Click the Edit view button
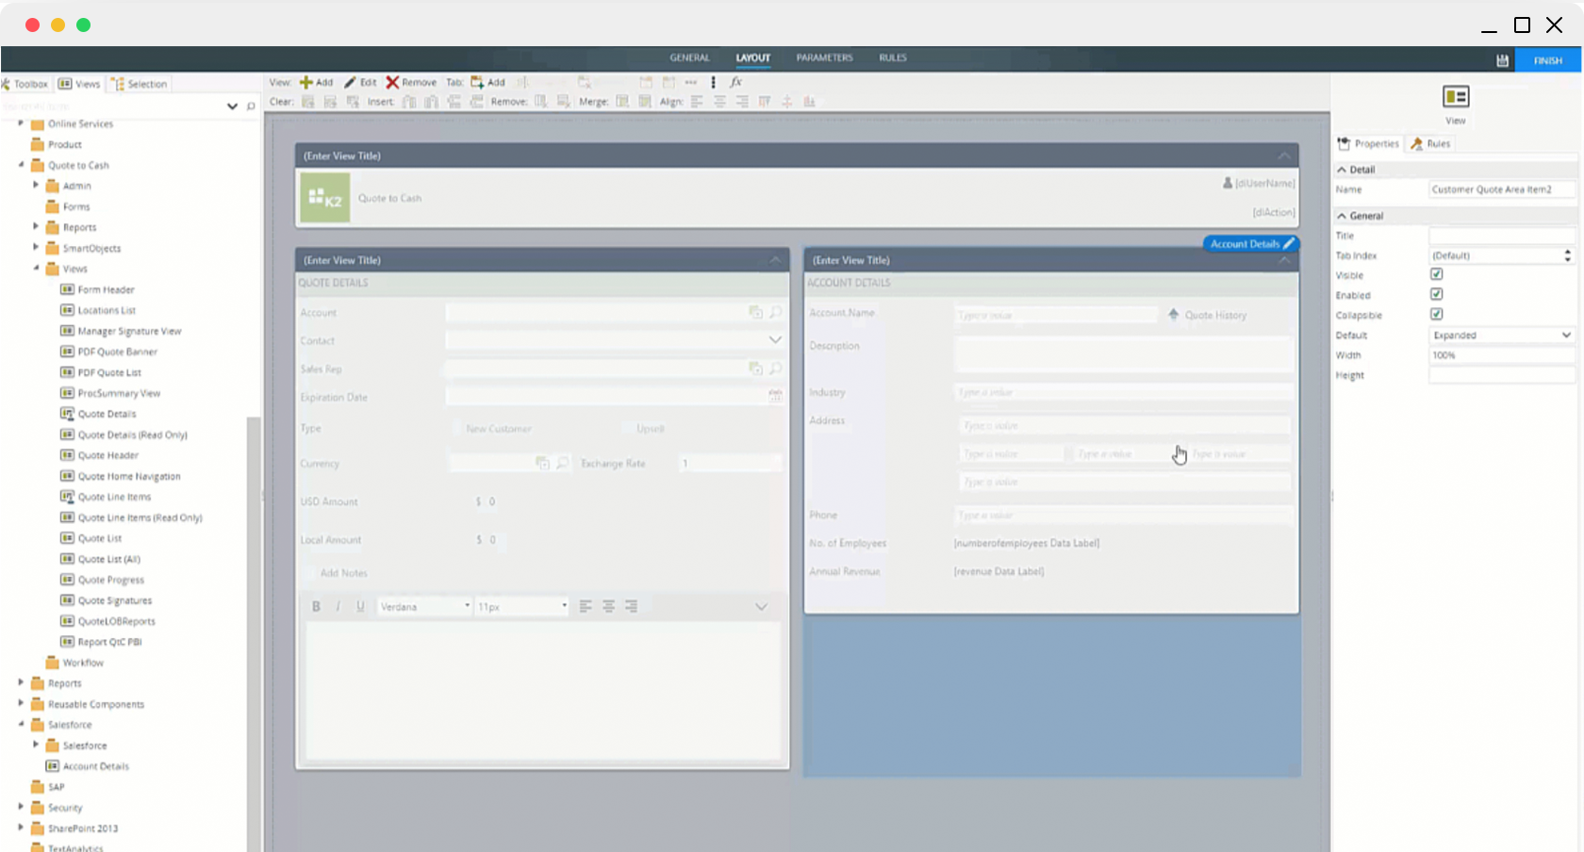1584x852 pixels. pos(360,82)
